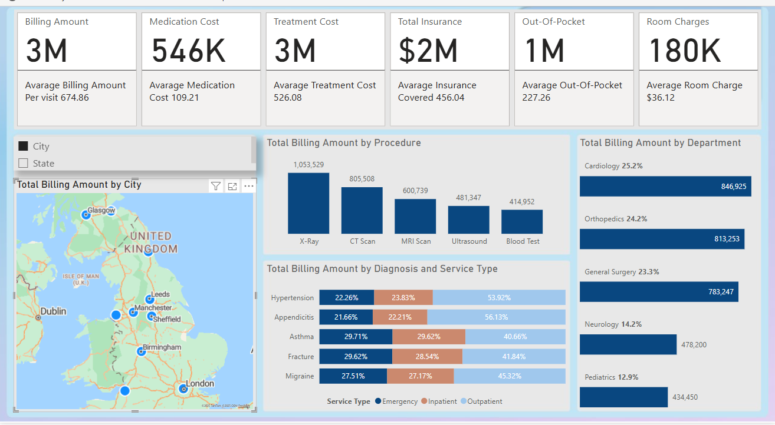The height and width of the screenshot is (425, 775).
Task: Select the London map bubble
Action: [183, 390]
